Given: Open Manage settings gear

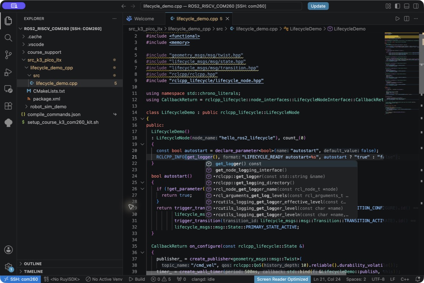Looking at the screenshot, I should click(x=8, y=267).
